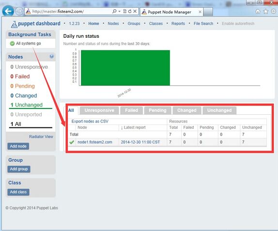
Task: Select 1 All node filter
Action: click(x=31, y=124)
